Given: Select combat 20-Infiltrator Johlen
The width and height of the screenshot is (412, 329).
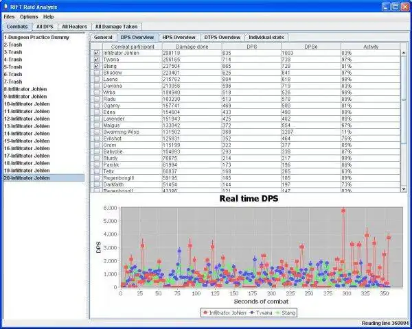Looking at the screenshot, I should click(44, 178).
